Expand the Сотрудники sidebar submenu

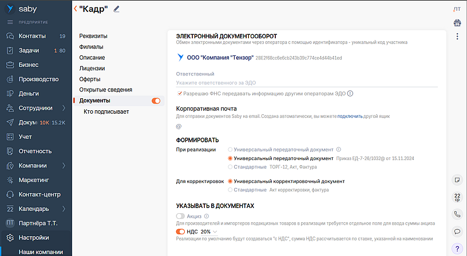tap(64, 108)
